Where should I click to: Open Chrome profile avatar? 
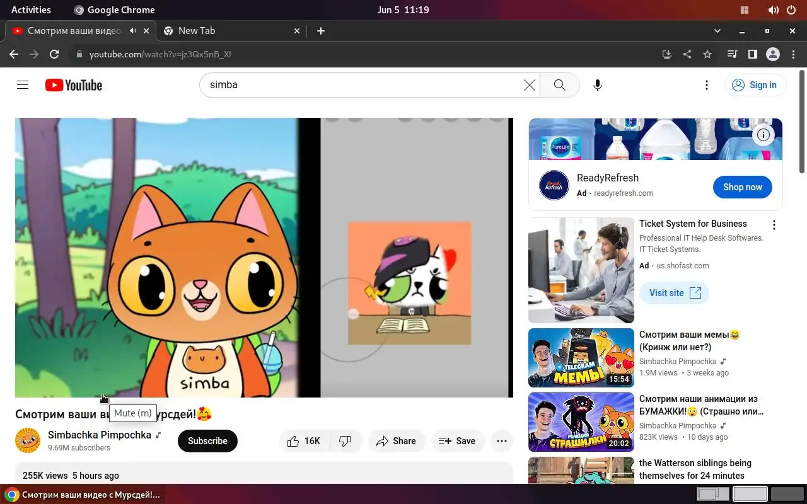[773, 54]
